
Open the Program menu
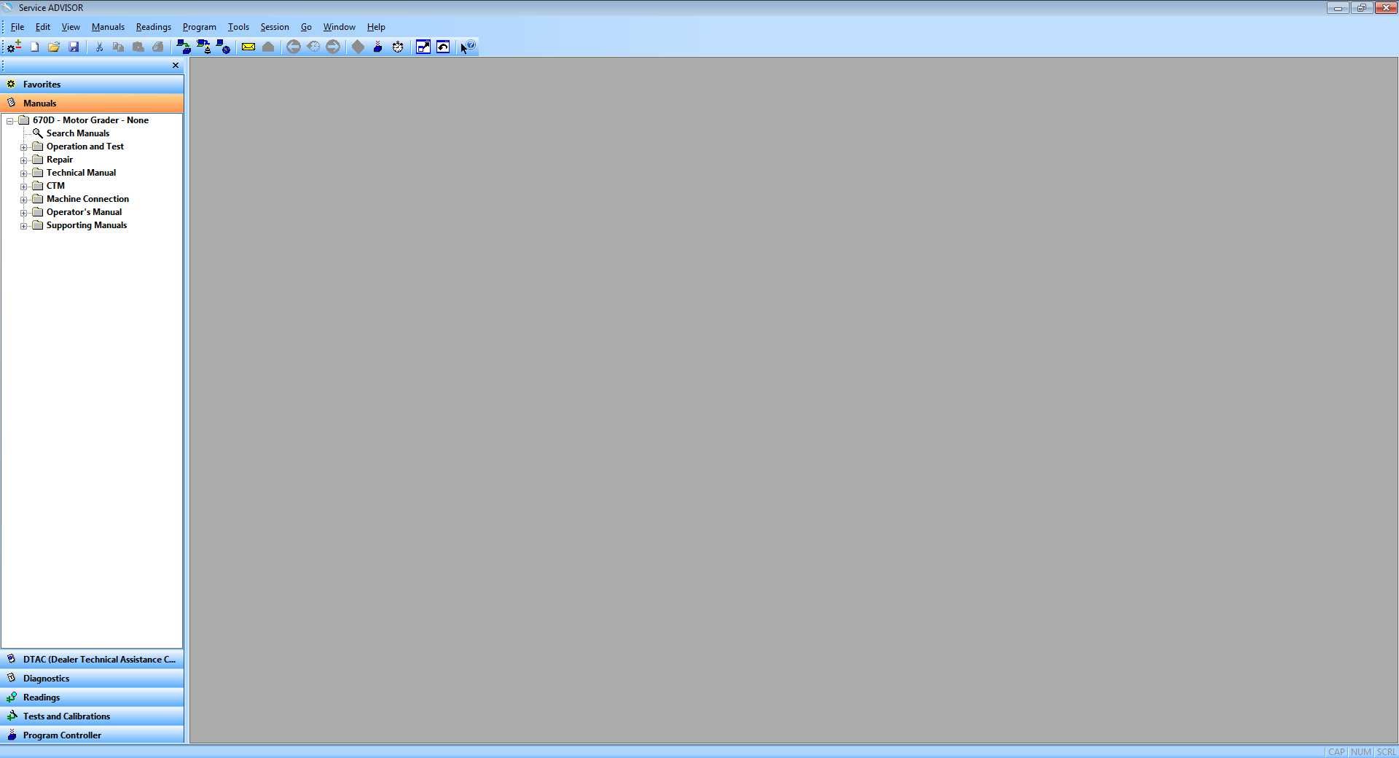(200, 27)
